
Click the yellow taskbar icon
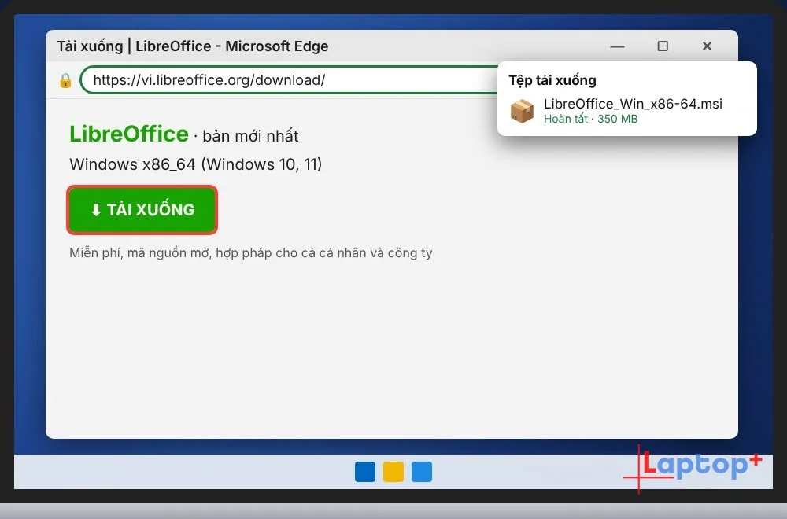coord(393,472)
